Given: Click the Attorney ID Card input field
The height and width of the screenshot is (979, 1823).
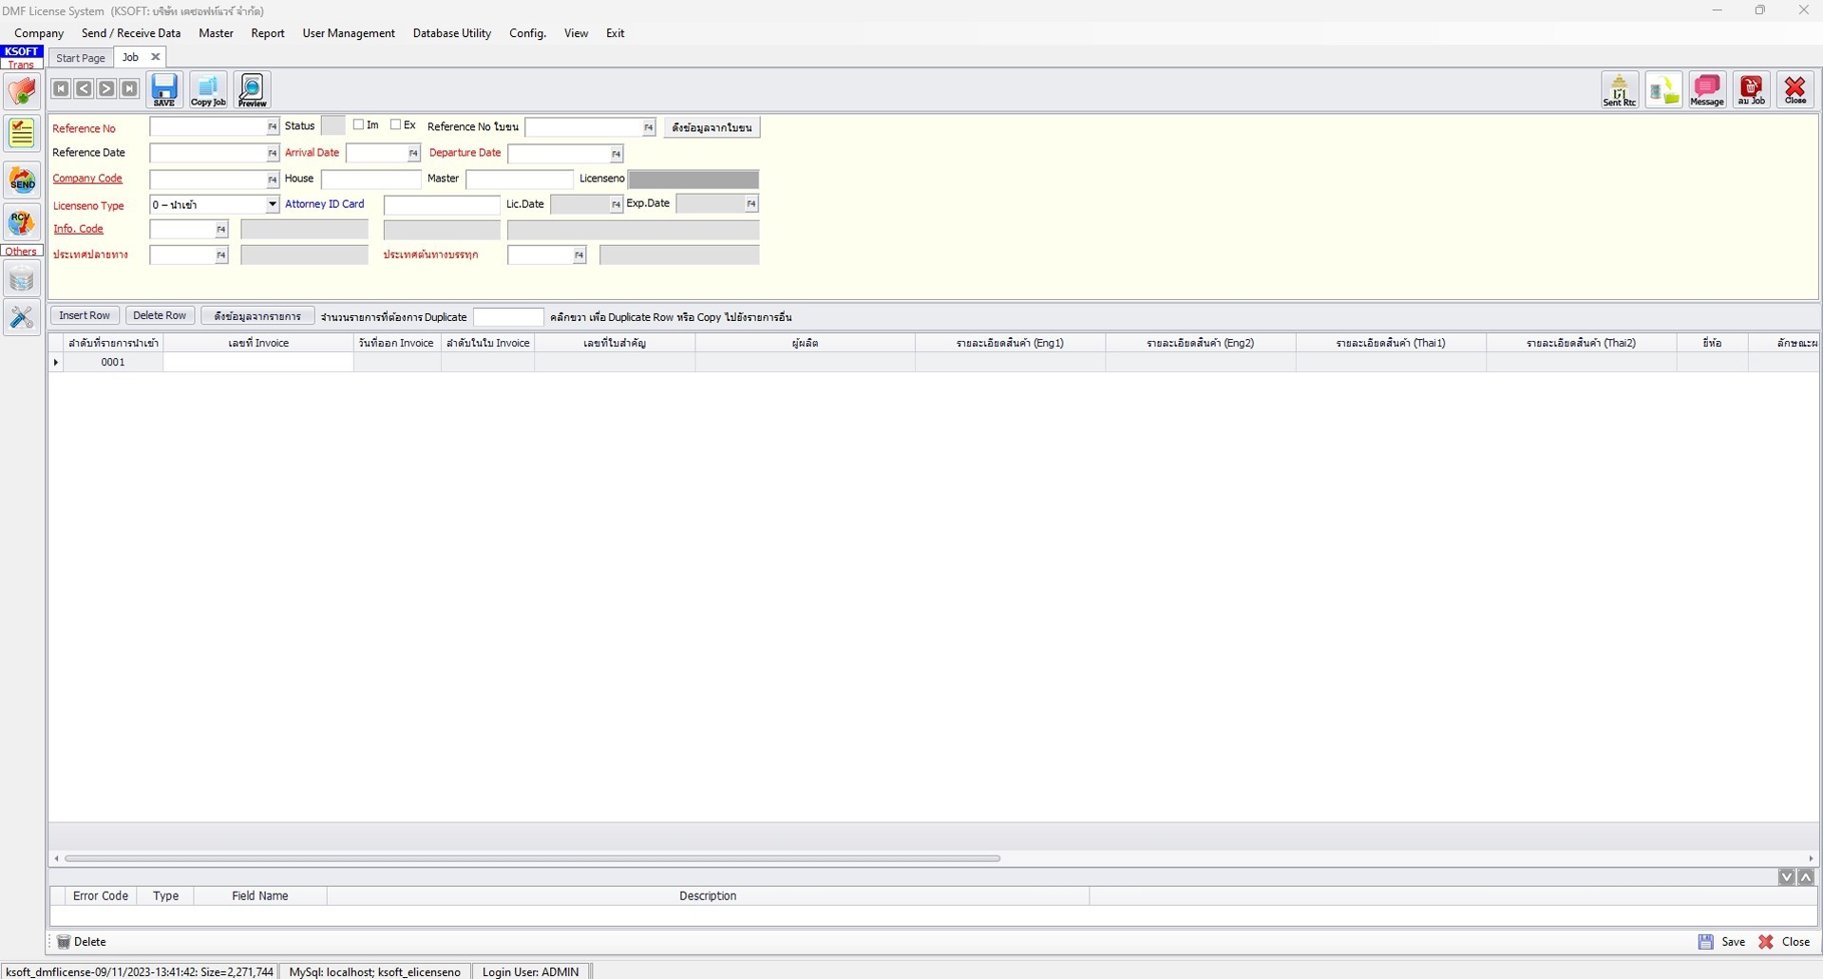Looking at the screenshot, I should pyautogui.click(x=441, y=205).
